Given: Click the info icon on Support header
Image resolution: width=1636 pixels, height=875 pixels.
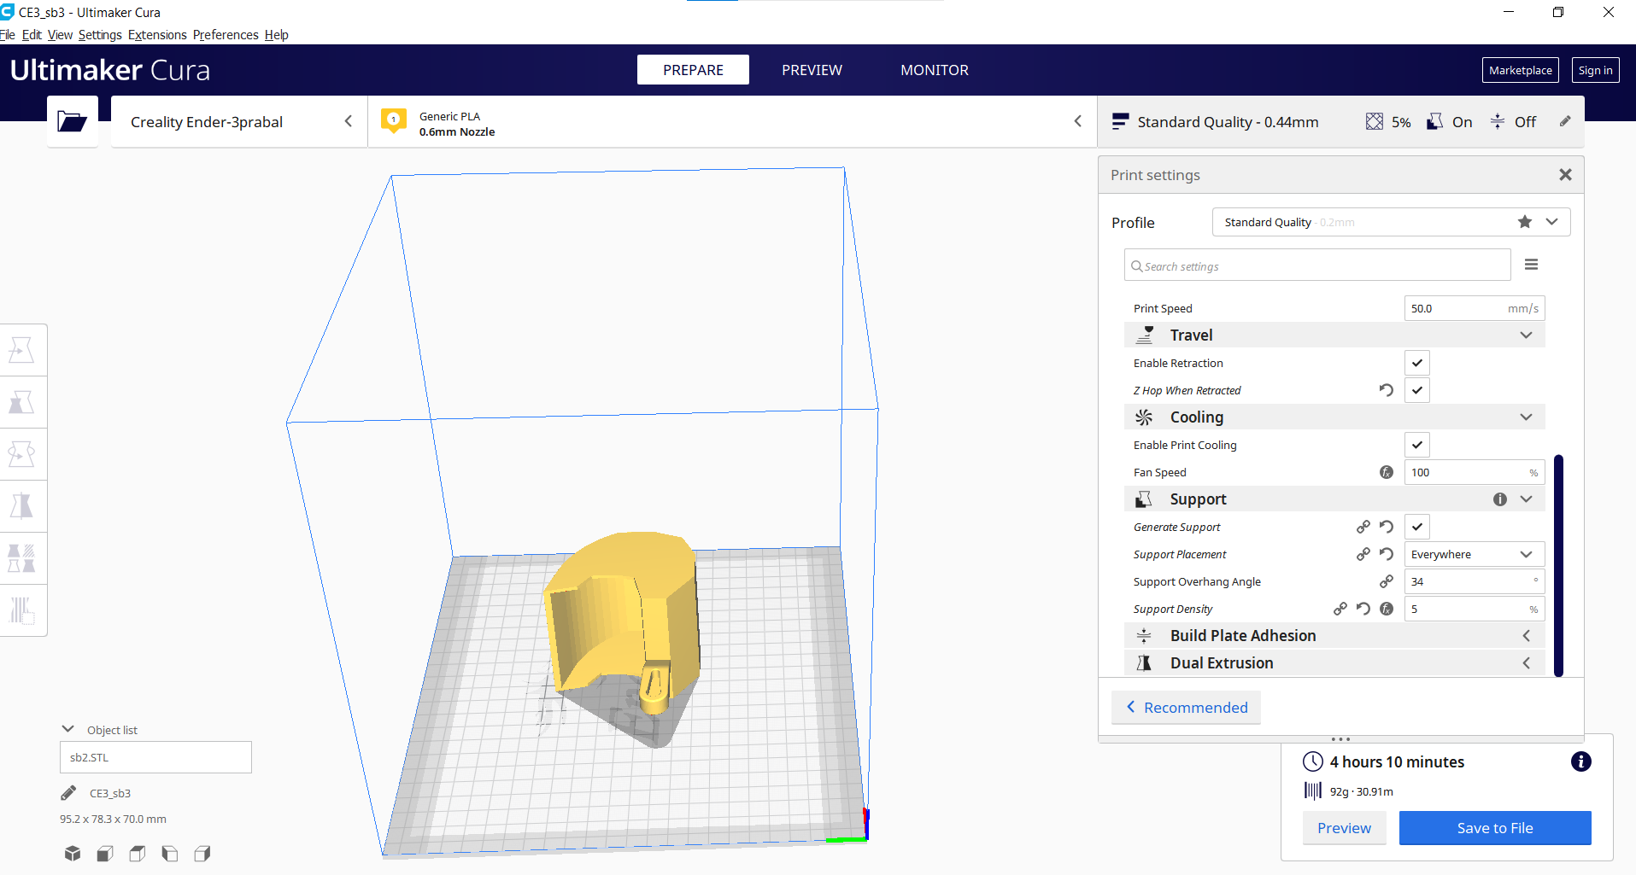Looking at the screenshot, I should 1500,499.
